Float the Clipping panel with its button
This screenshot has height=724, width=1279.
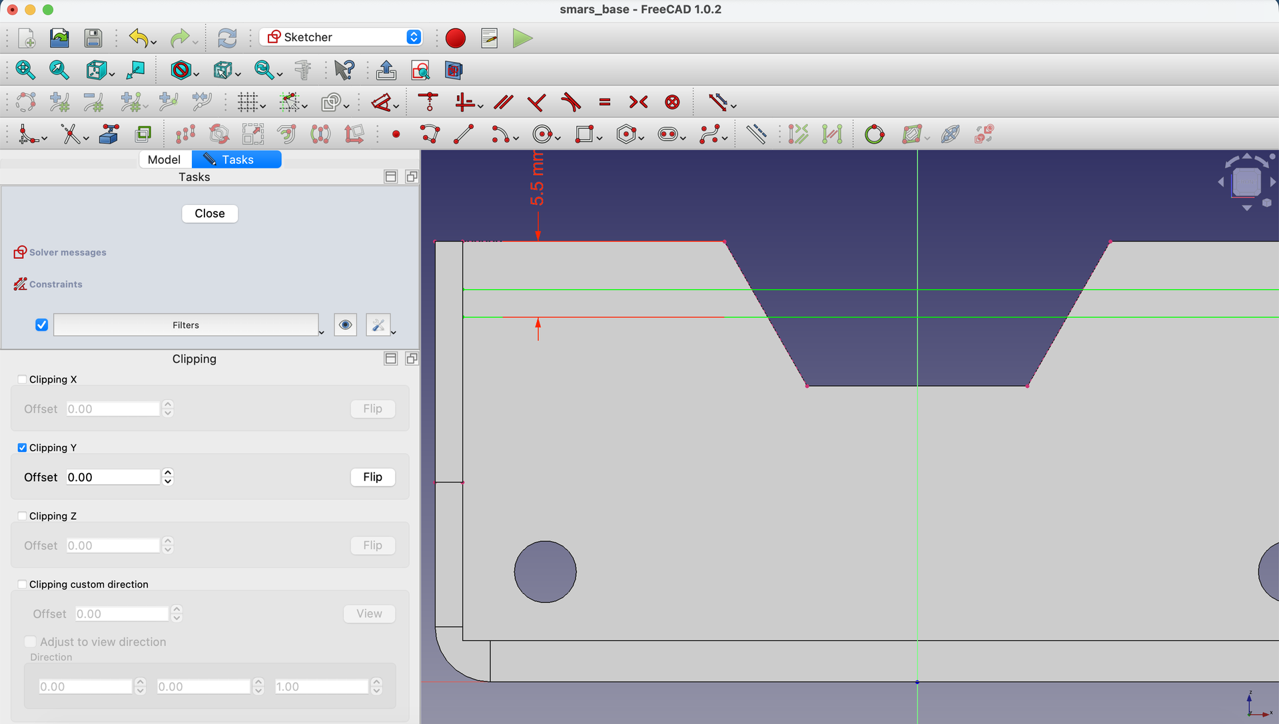click(412, 359)
